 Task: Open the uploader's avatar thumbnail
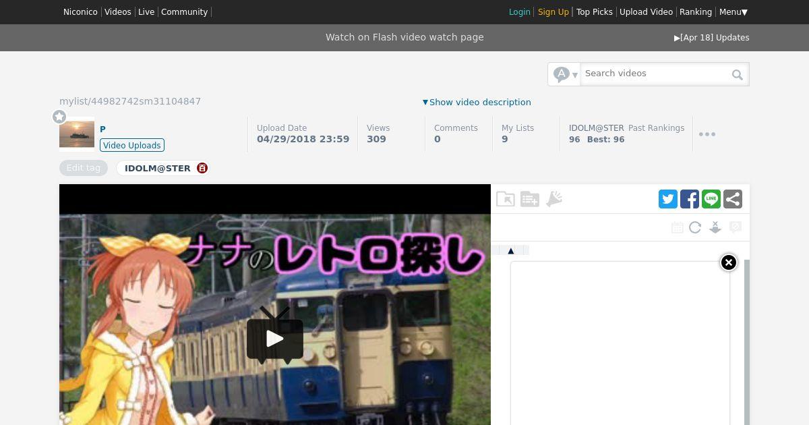77,134
